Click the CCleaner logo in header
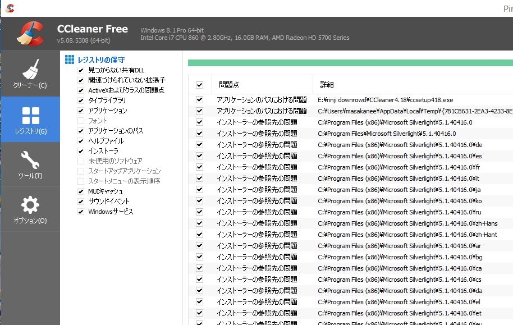This screenshot has width=513, height=325. 30,33
